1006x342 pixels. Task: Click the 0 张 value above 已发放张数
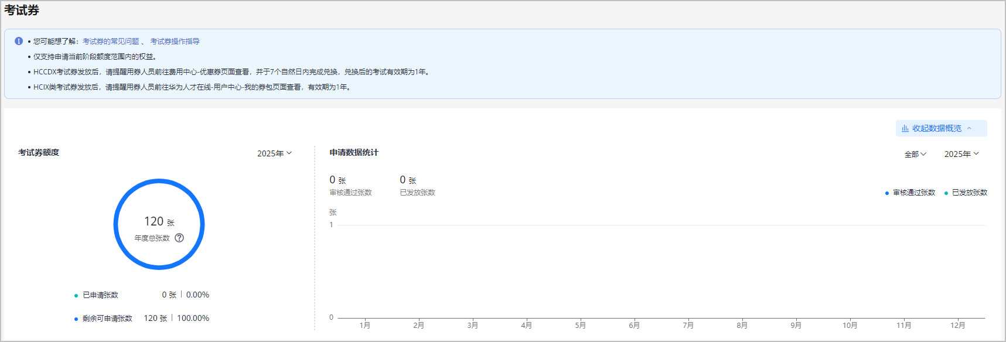tap(408, 180)
